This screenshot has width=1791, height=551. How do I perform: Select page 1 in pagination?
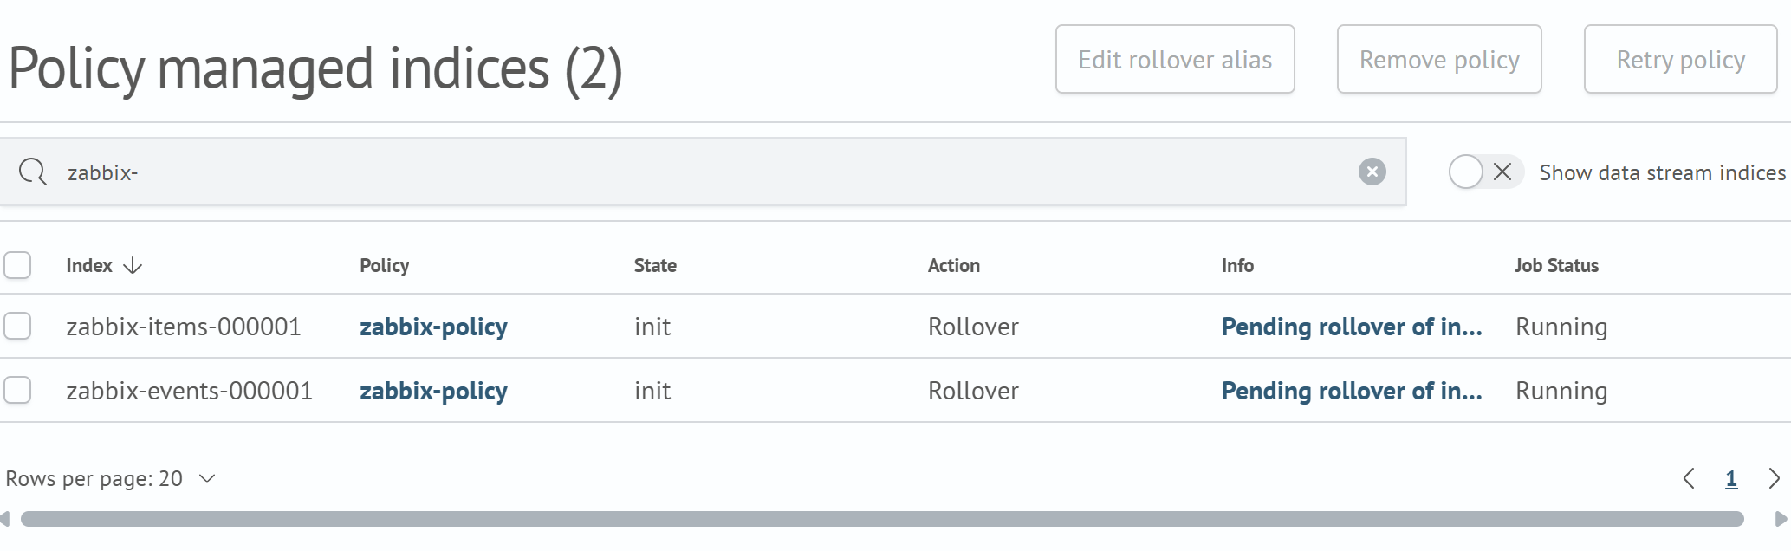tap(1730, 478)
